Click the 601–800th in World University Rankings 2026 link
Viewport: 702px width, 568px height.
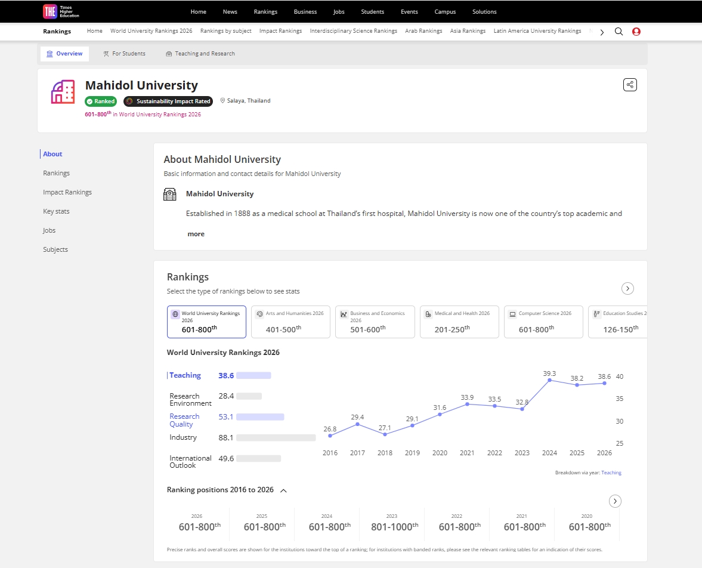point(143,114)
